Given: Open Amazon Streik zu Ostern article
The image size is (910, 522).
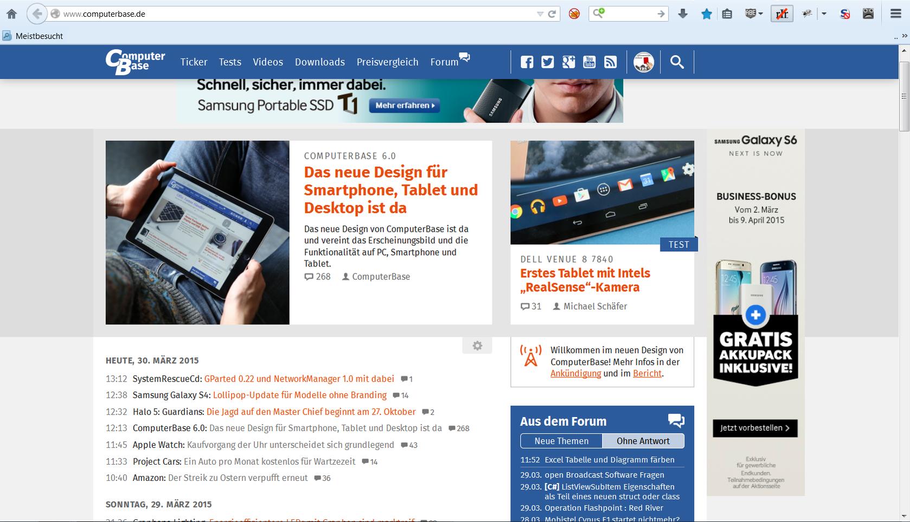Looking at the screenshot, I should 238,478.
